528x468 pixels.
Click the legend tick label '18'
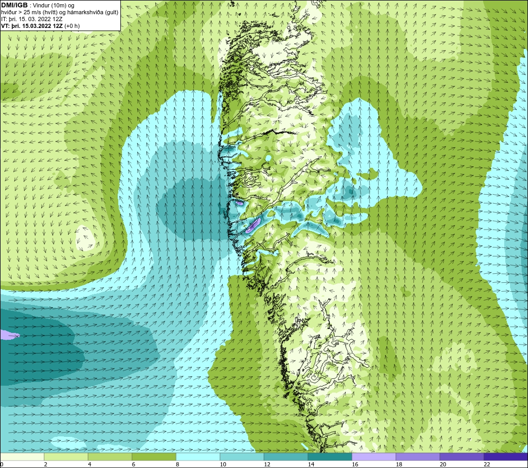399,465
